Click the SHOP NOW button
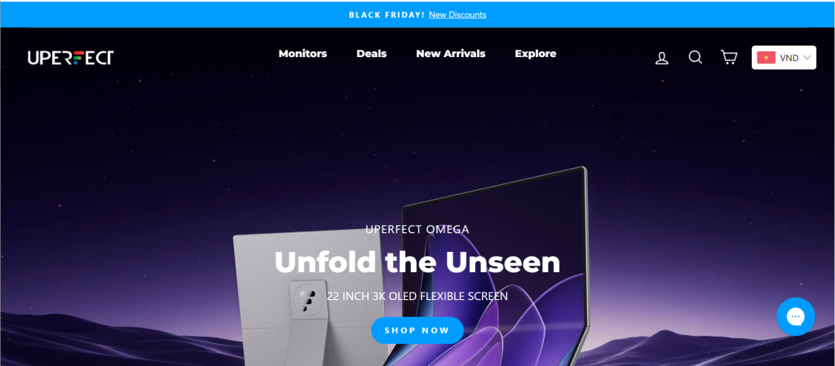The width and height of the screenshot is (835, 366). point(417,330)
